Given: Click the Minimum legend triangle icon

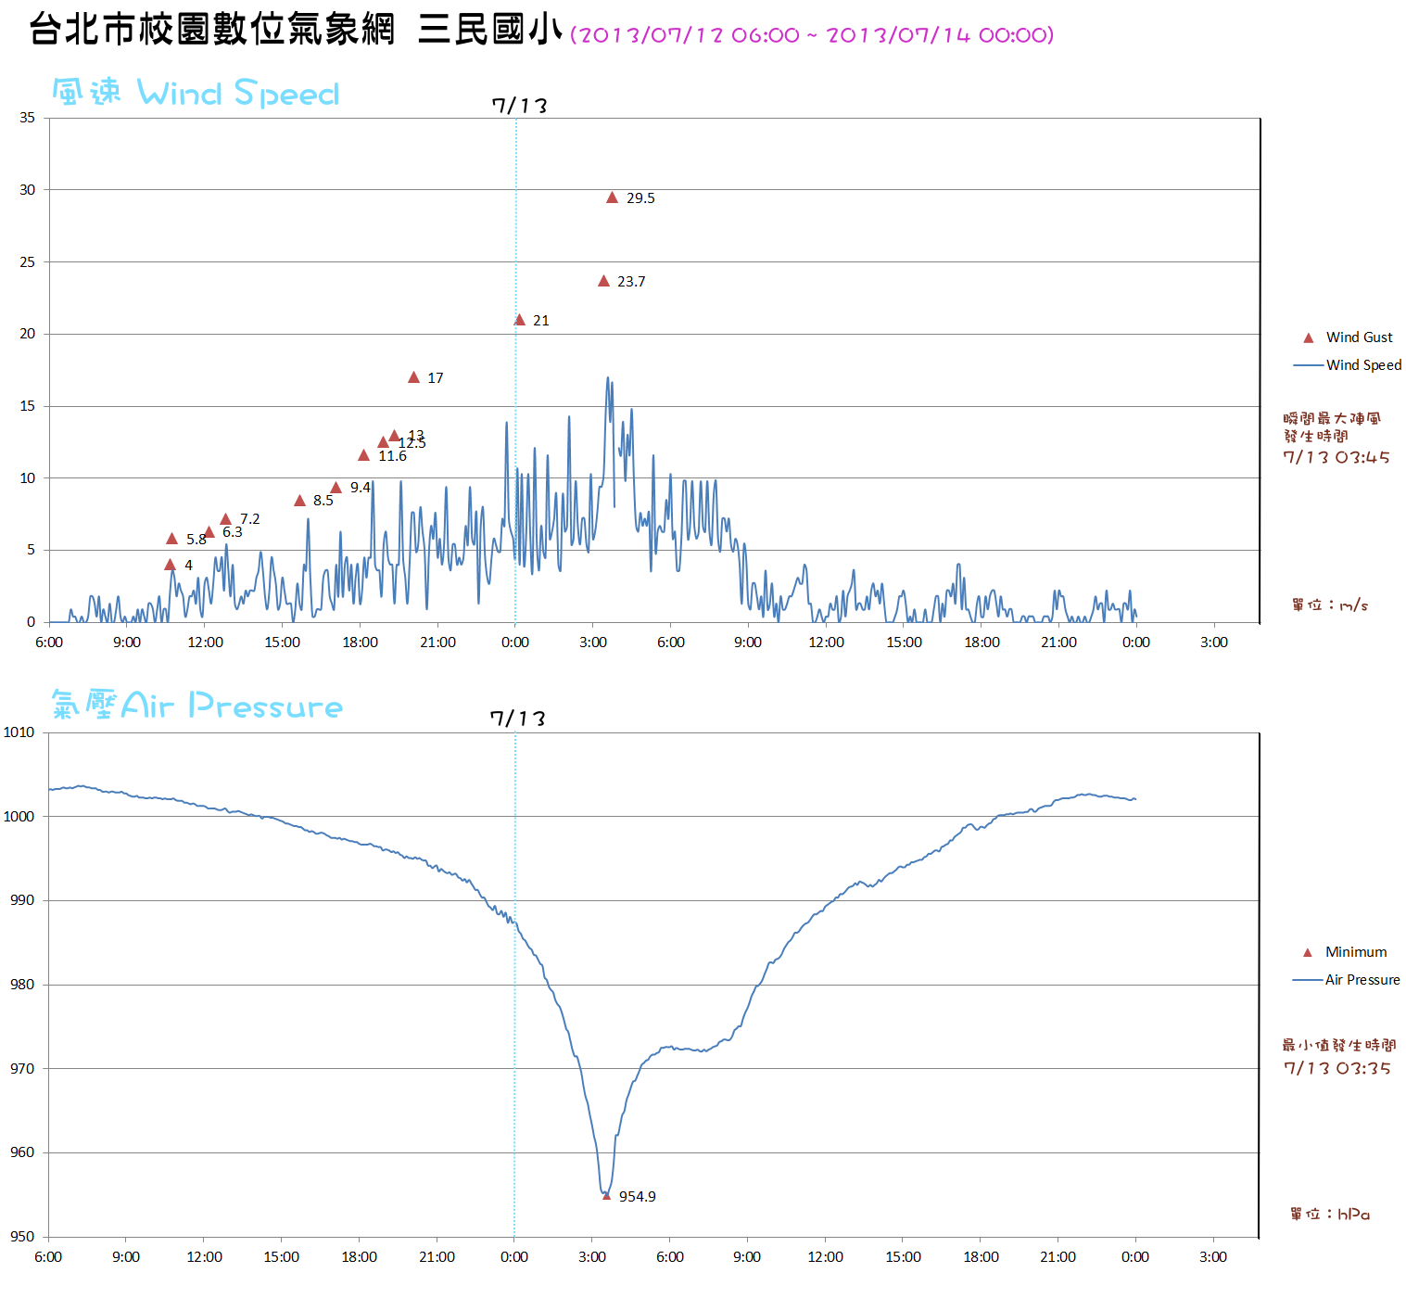Looking at the screenshot, I should pos(1307,953).
